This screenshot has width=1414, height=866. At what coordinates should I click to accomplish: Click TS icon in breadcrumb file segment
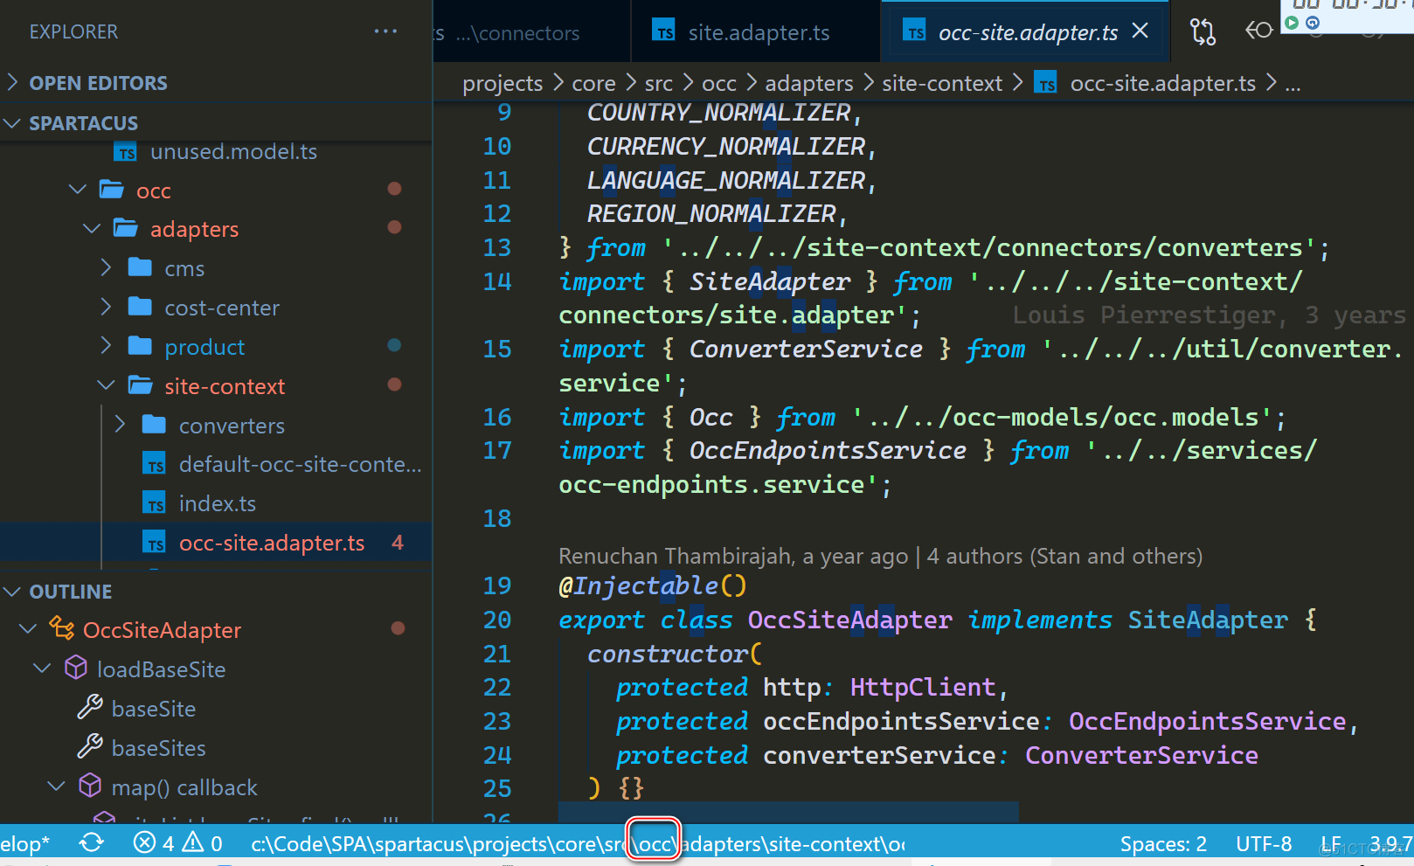coord(1045,83)
